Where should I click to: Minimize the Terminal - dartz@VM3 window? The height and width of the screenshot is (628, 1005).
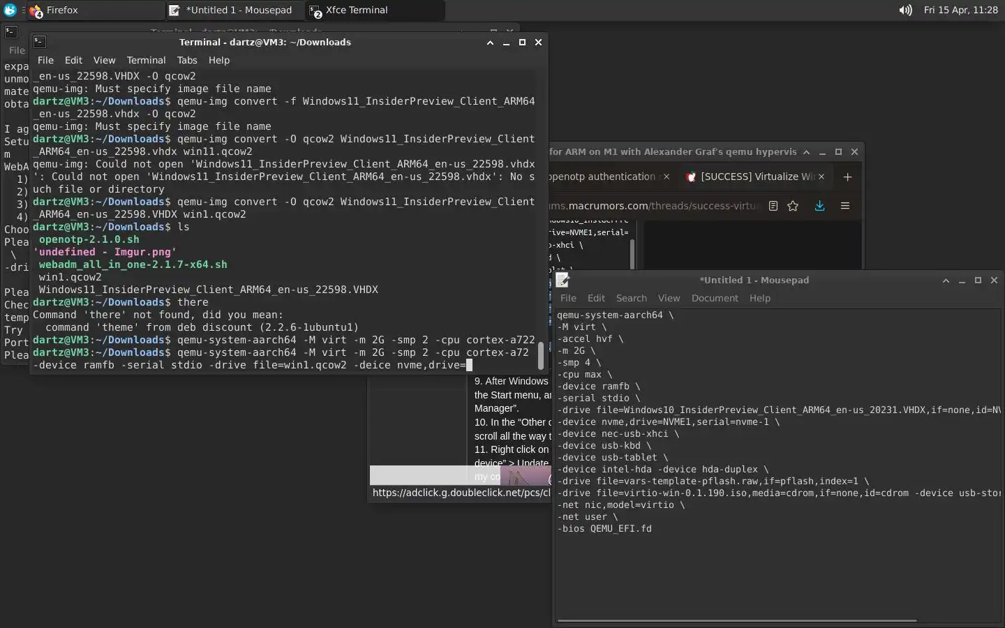coord(506,42)
